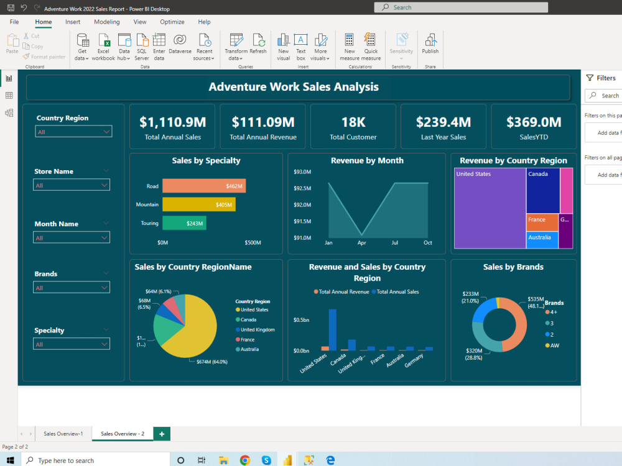Open Skype from the taskbar
The width and height of the screenshot is (622, 466).
click(266, 460)
